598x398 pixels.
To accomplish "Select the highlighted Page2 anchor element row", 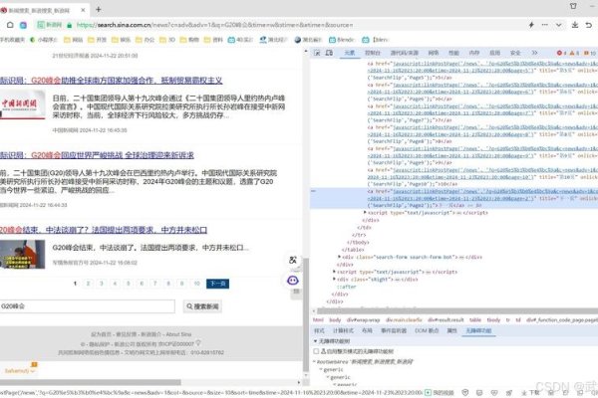I will click(x=453, y=198).
